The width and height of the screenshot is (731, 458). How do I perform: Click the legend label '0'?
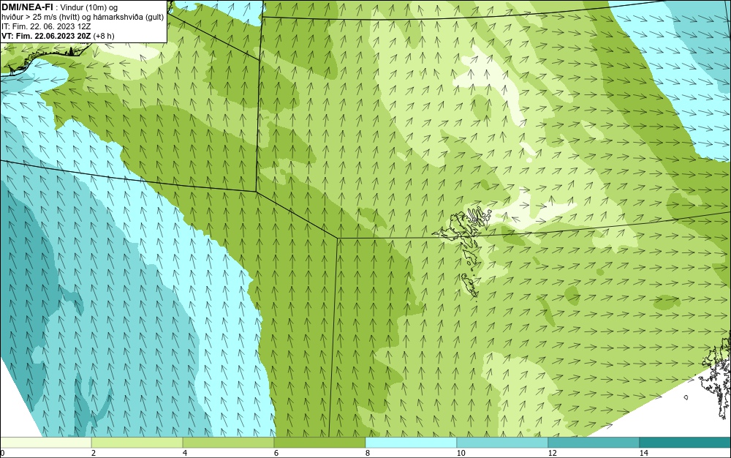[x=2, y=454]
